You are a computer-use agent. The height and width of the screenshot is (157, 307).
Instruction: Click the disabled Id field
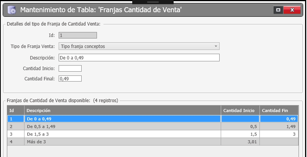point(78,35)
